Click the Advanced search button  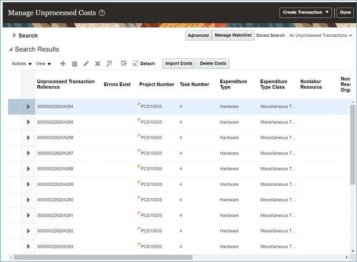(198, 35)
